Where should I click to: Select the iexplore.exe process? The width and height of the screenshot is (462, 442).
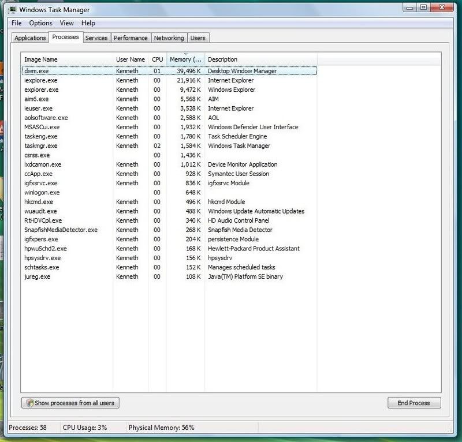(169, 80)
